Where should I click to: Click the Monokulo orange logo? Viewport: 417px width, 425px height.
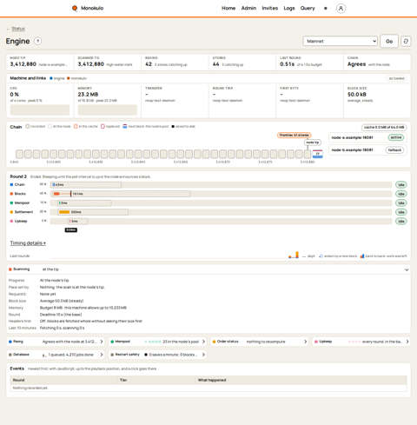click(75, 8)
